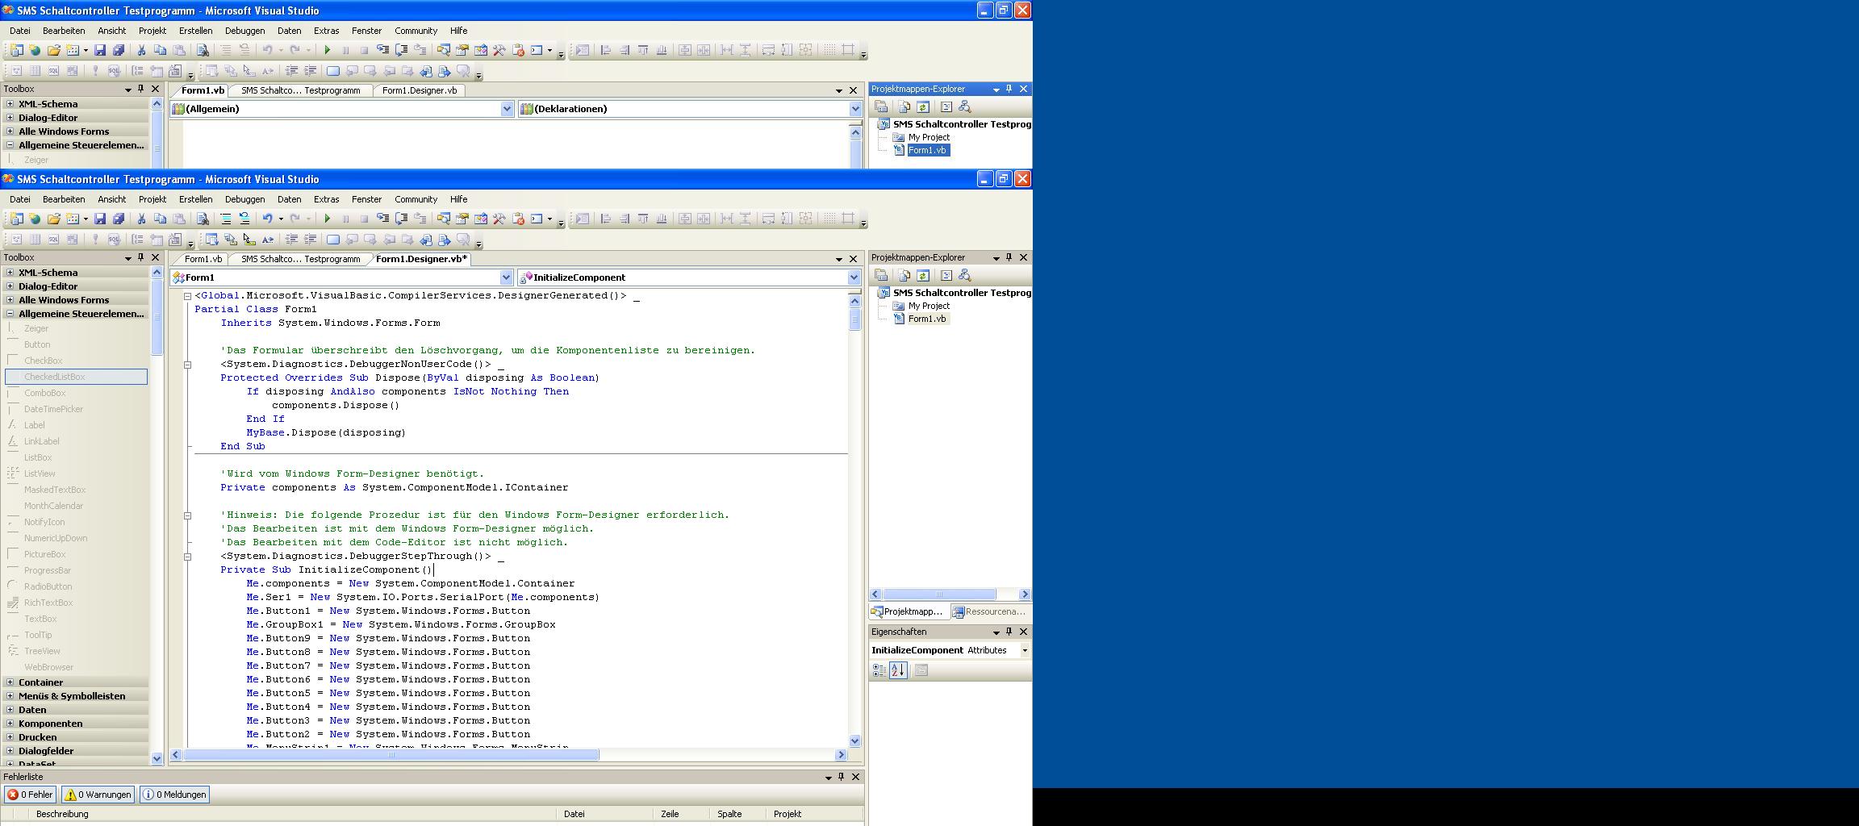Select Form1.vb in upper Projektmappen-Explorer

(927, 150)
